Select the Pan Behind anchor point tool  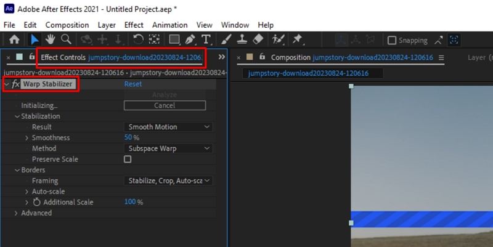point(154,39)
